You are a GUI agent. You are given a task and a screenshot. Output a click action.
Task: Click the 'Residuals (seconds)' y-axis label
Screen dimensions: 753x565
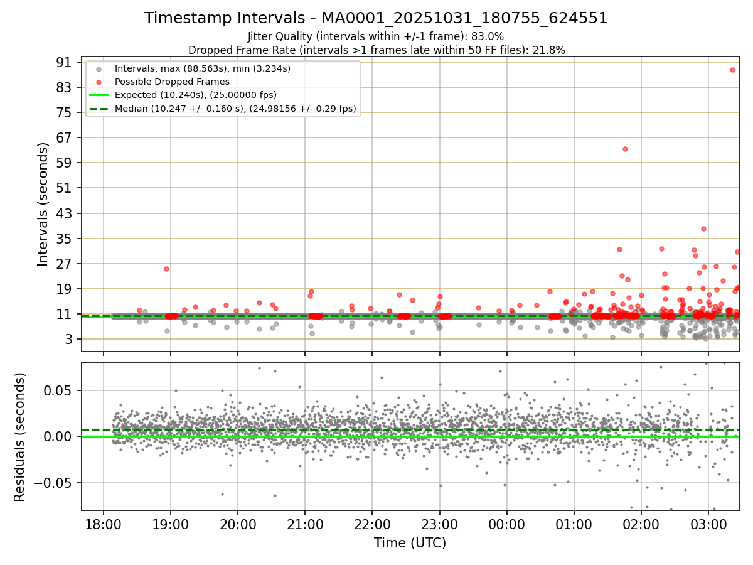(x=19, y=437)
